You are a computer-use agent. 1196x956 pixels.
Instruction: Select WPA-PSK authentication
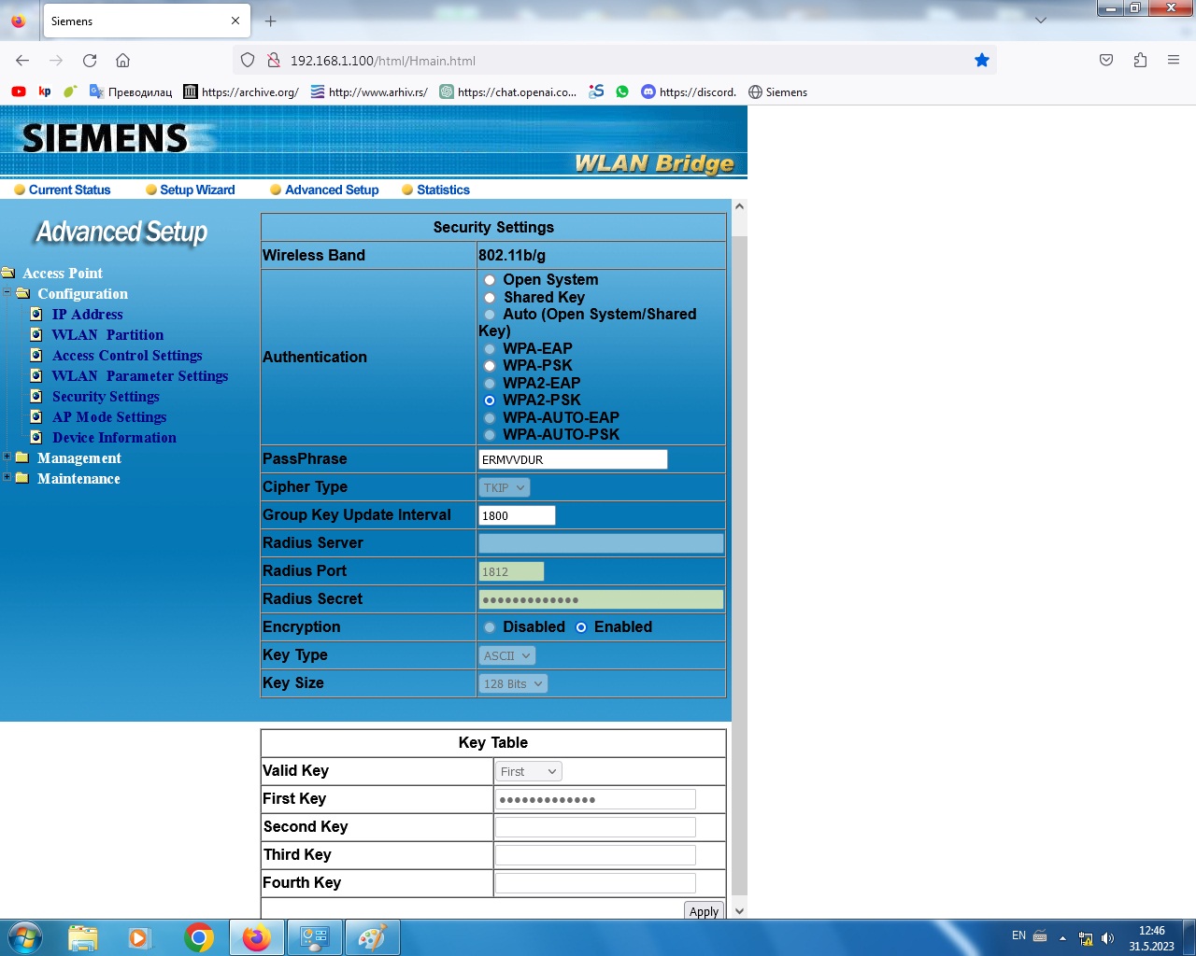[x=490, y=366]
